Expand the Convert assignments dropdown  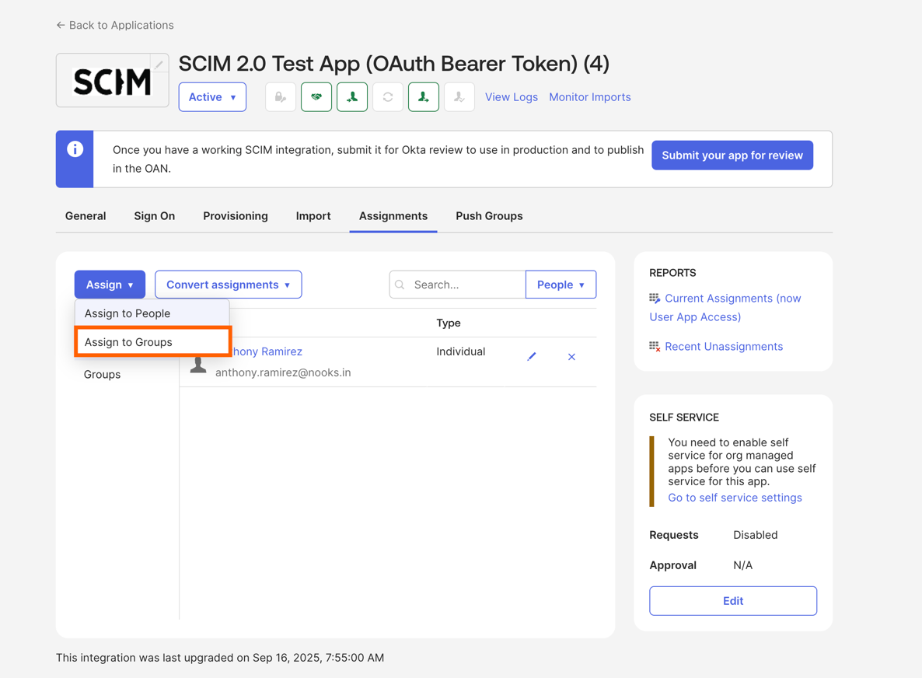228,285
